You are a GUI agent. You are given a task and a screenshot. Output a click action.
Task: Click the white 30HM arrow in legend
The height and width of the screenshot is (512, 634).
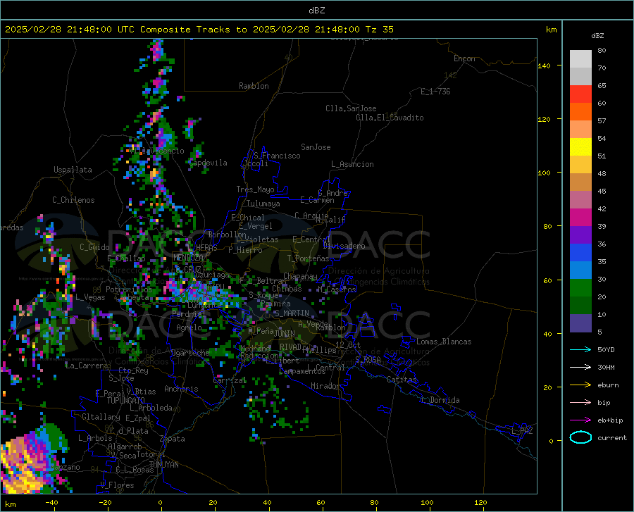[580, 367]
